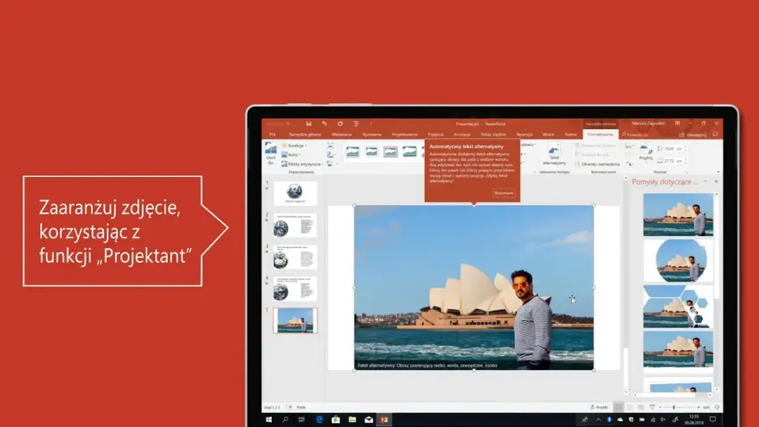Select slide 1 thumbnail in slide panel

[294, 193]
